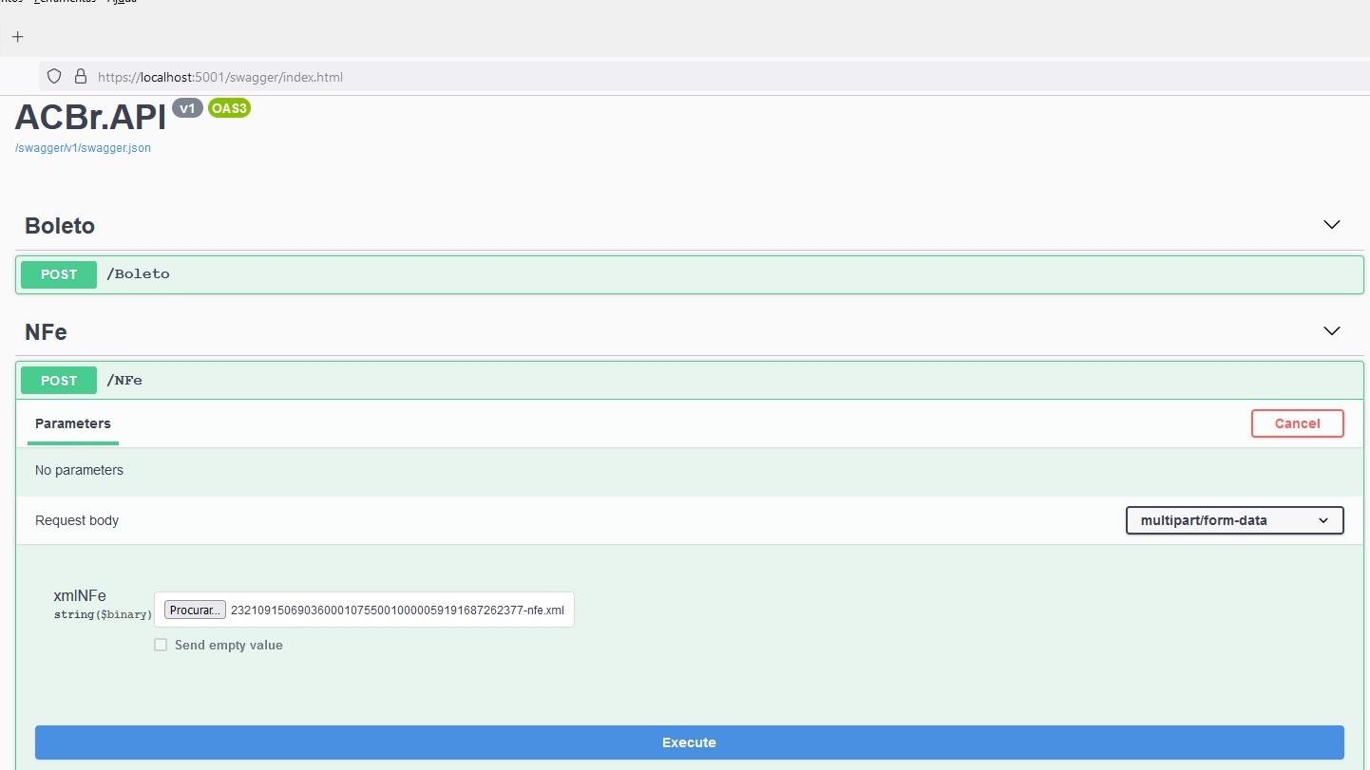Click the xmlNFe field label
Screen dimensions: 1370x770
[x=80, y=596]
